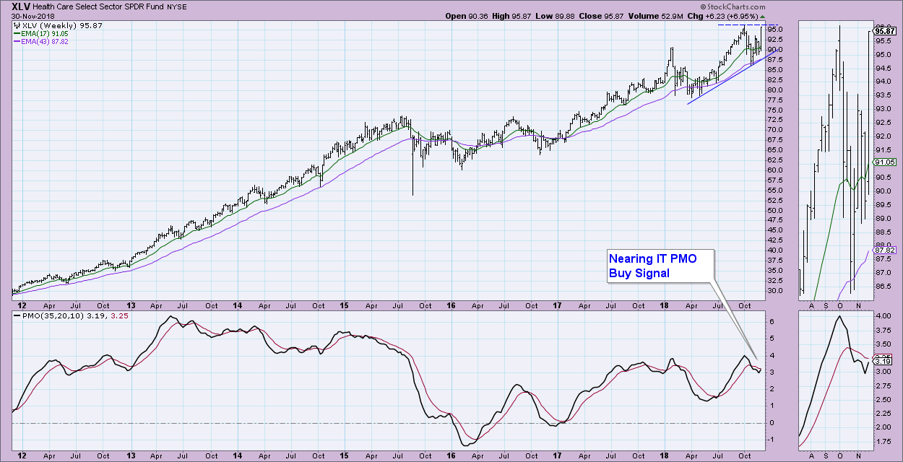This screenshot has width=903, height=462.
Task: Click the 4.00 label on PMO zoom axis
Action: (x=883, y=316)
